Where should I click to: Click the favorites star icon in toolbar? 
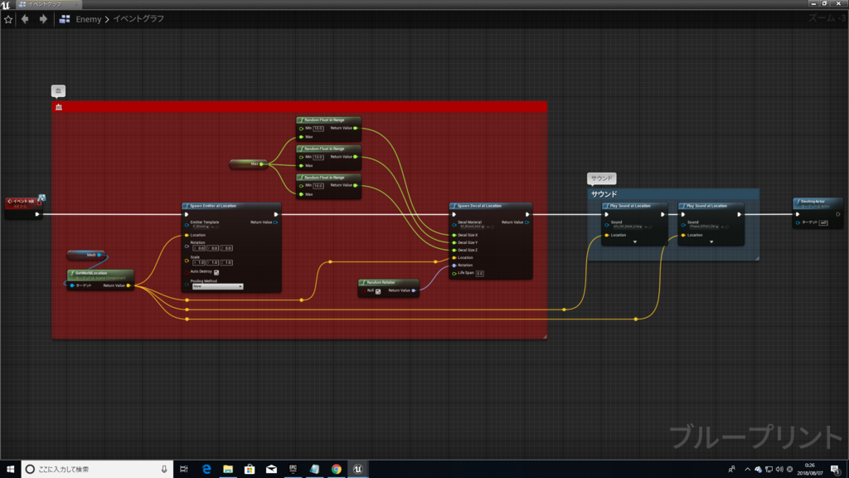pyautogui.click(x=8, y=20)
